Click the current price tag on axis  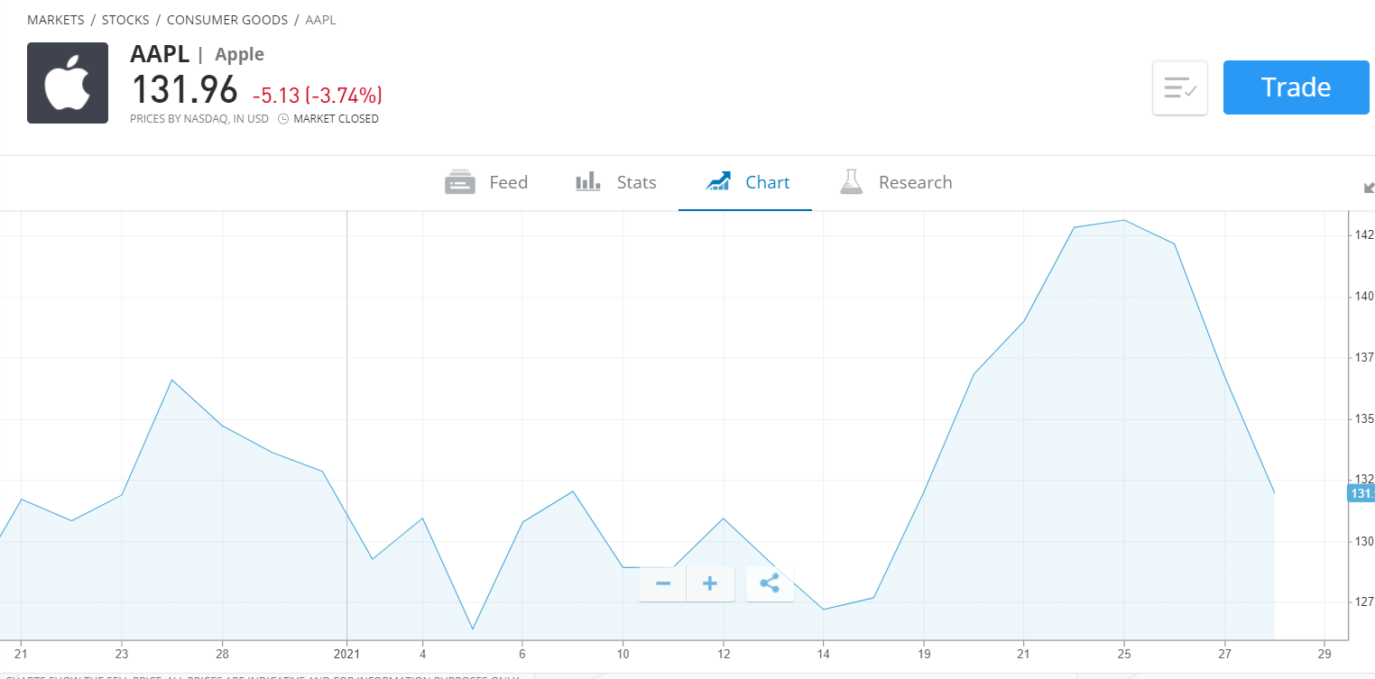point(1361,493)
